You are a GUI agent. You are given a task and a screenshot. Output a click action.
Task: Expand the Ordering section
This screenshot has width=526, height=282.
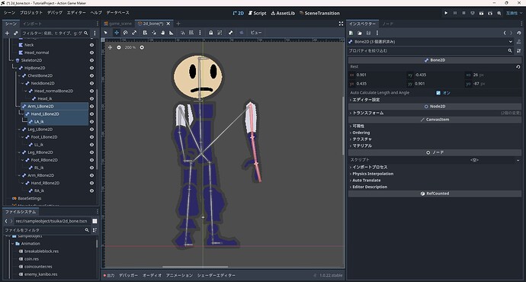point(361,133)
